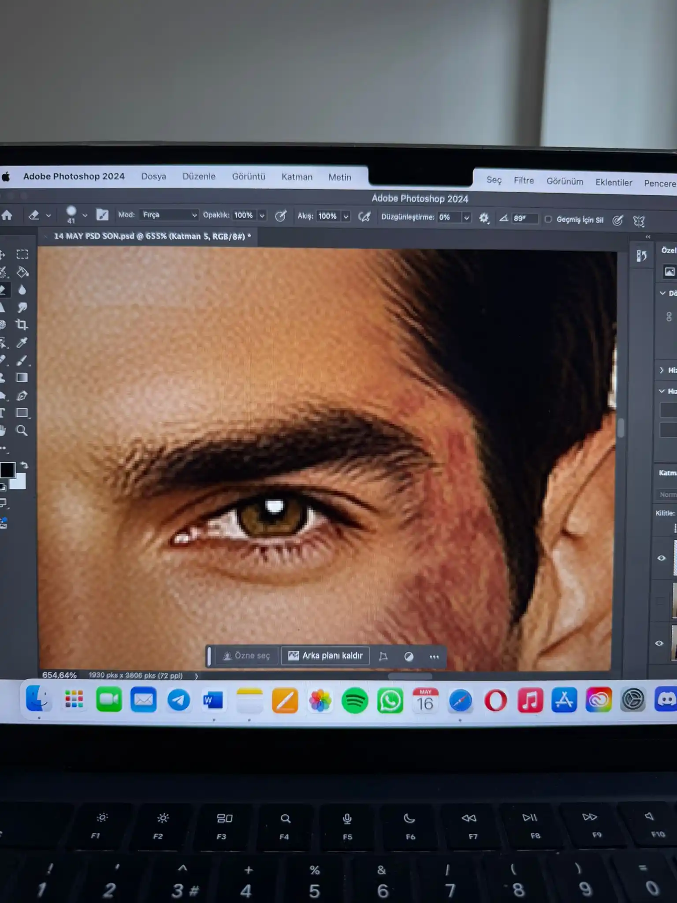
Task: Select the Eyedropper tool
Action: point(22,343)
